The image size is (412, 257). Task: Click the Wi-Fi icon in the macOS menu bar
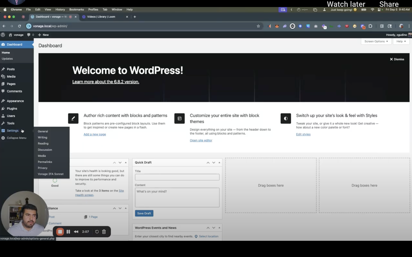point(373,9)
